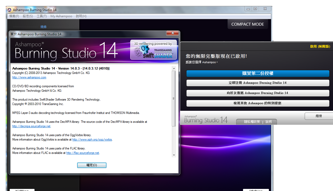Click the About text scrollbar thumb
Image resolution: width=333 pixels, height=191 pixels.
pyautogui.click(x=174, y=99)
